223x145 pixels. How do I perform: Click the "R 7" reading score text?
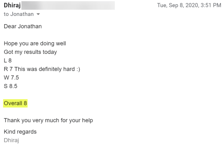click(x=8, y=69)
